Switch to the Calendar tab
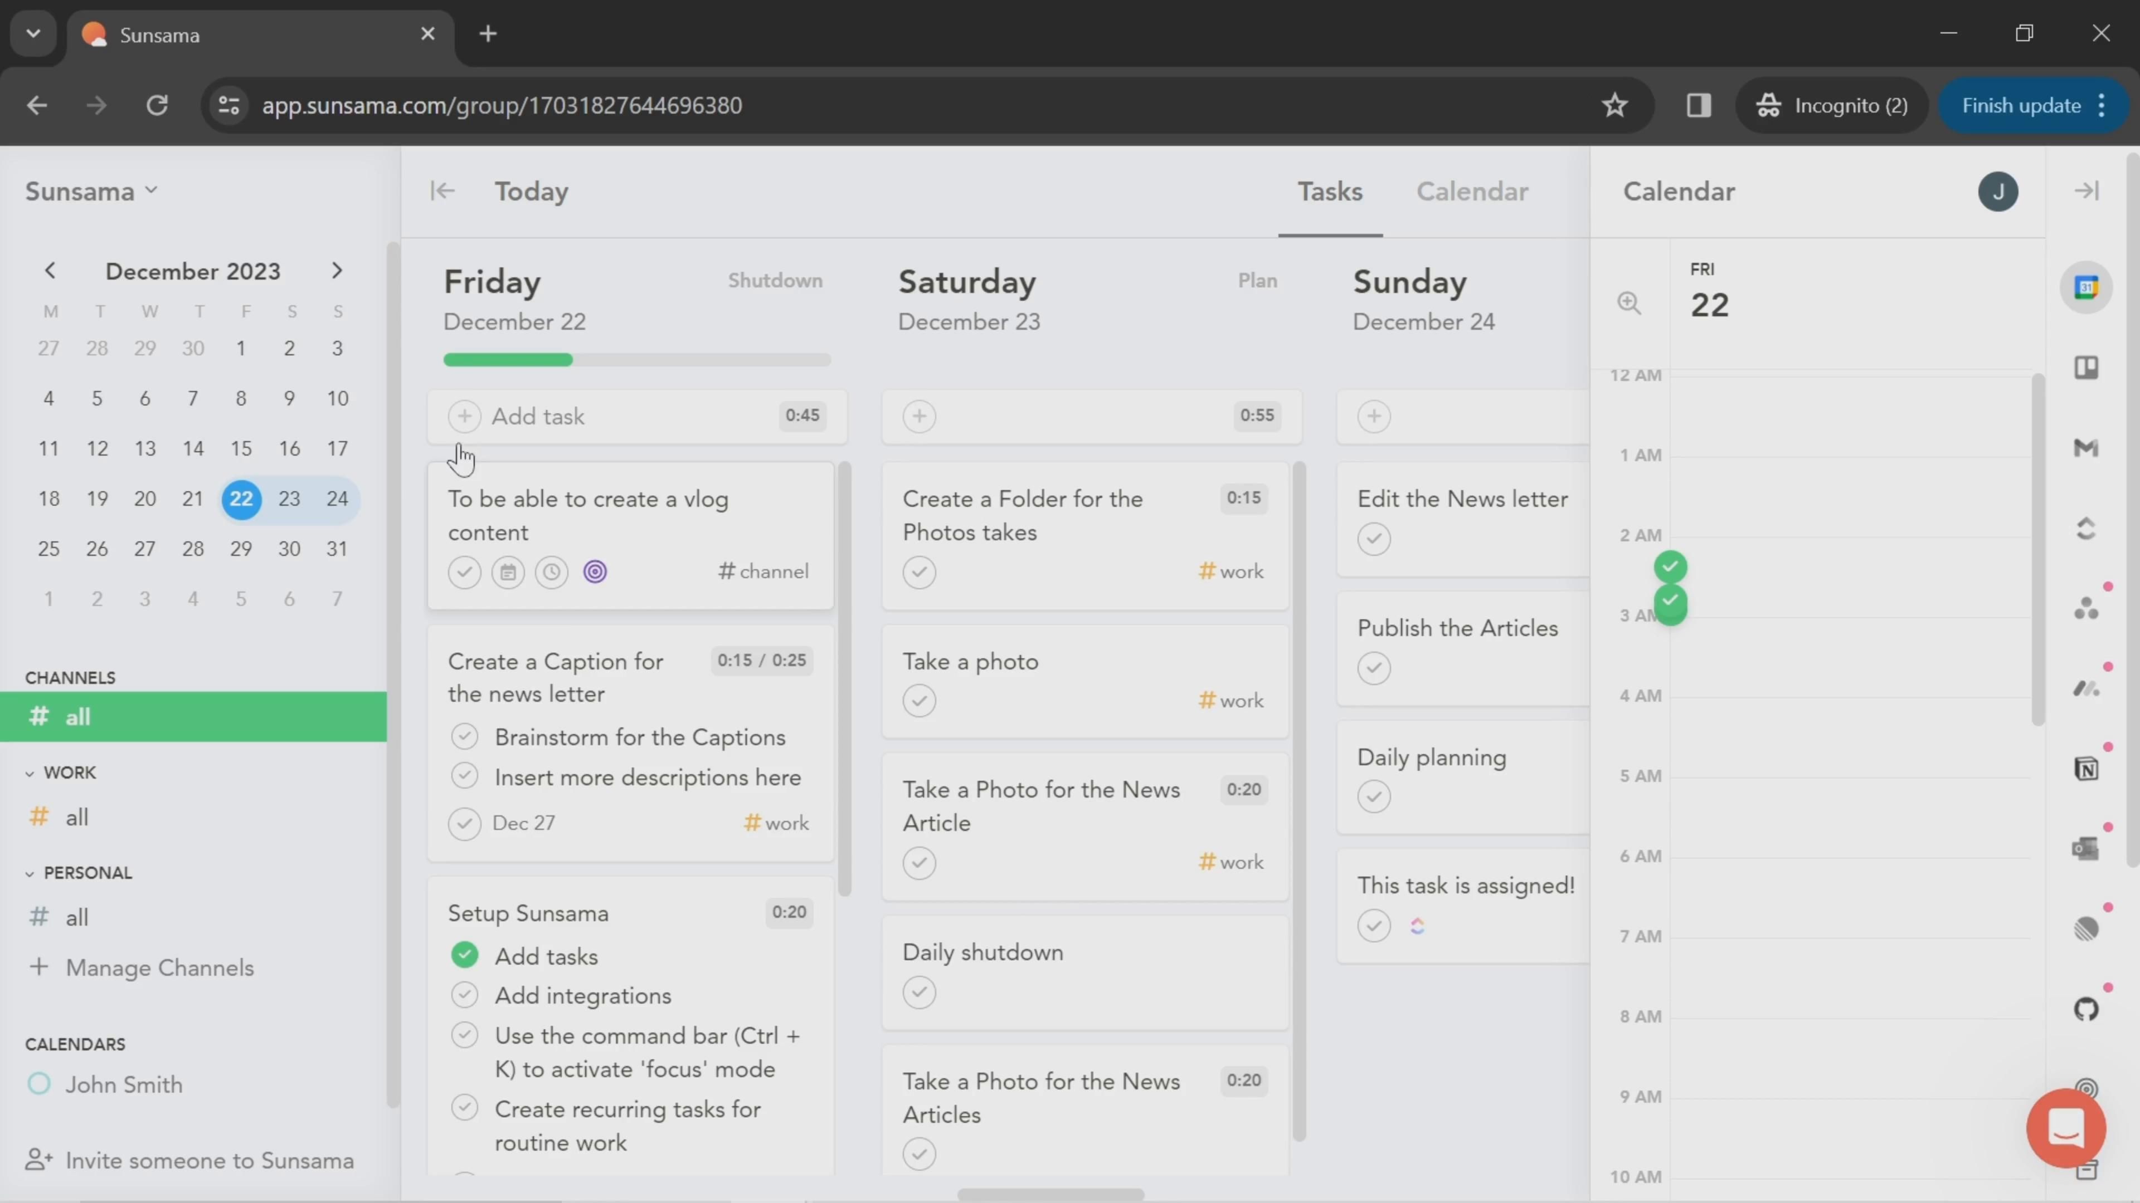 (x=1471, y=192)
